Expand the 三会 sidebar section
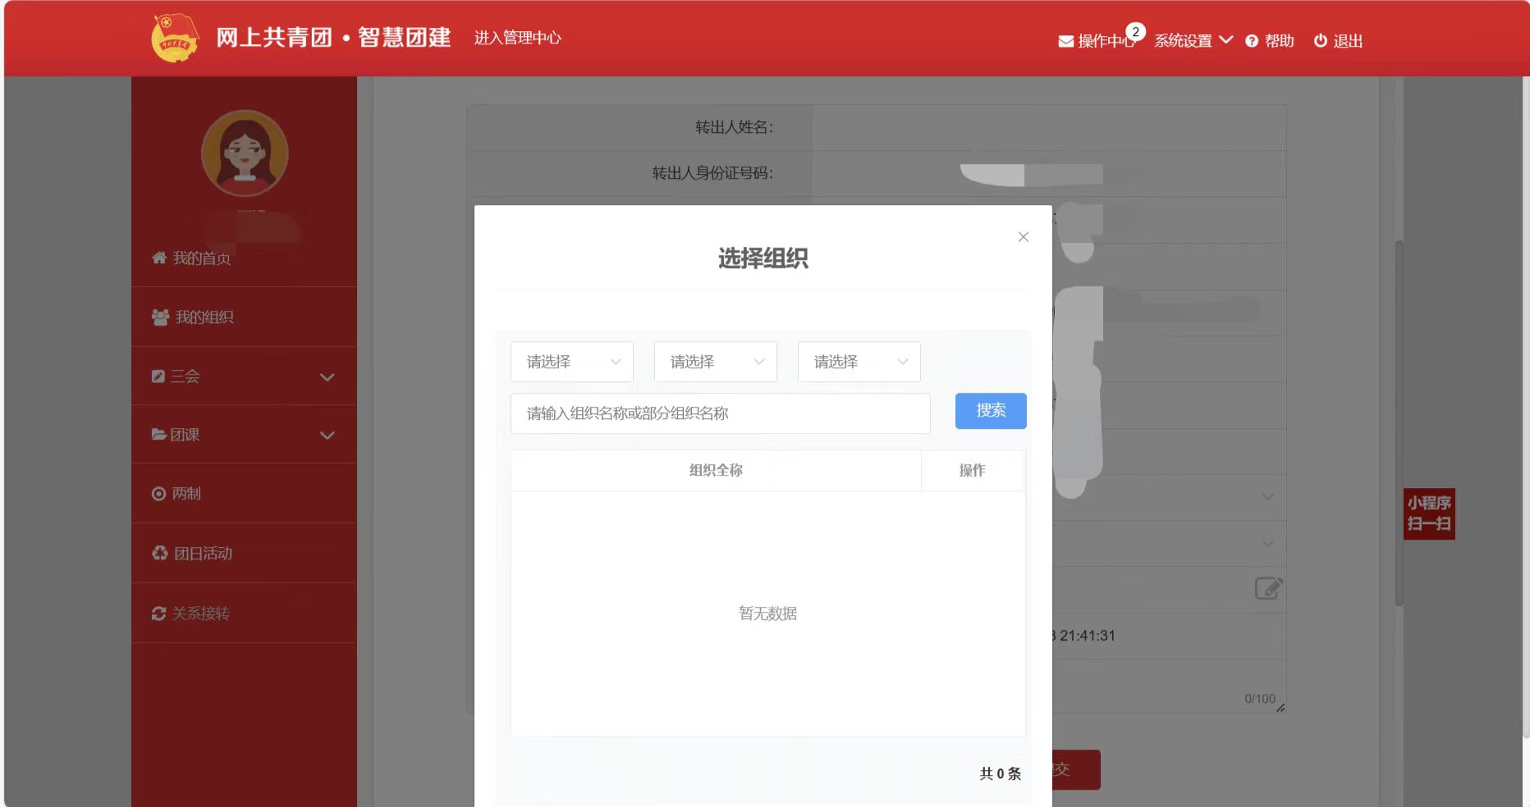Screen dimensions: 1530x807 (x=244, y=376)
